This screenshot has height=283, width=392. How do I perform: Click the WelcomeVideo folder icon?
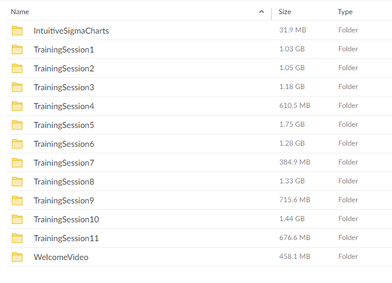tap(17, 257)
